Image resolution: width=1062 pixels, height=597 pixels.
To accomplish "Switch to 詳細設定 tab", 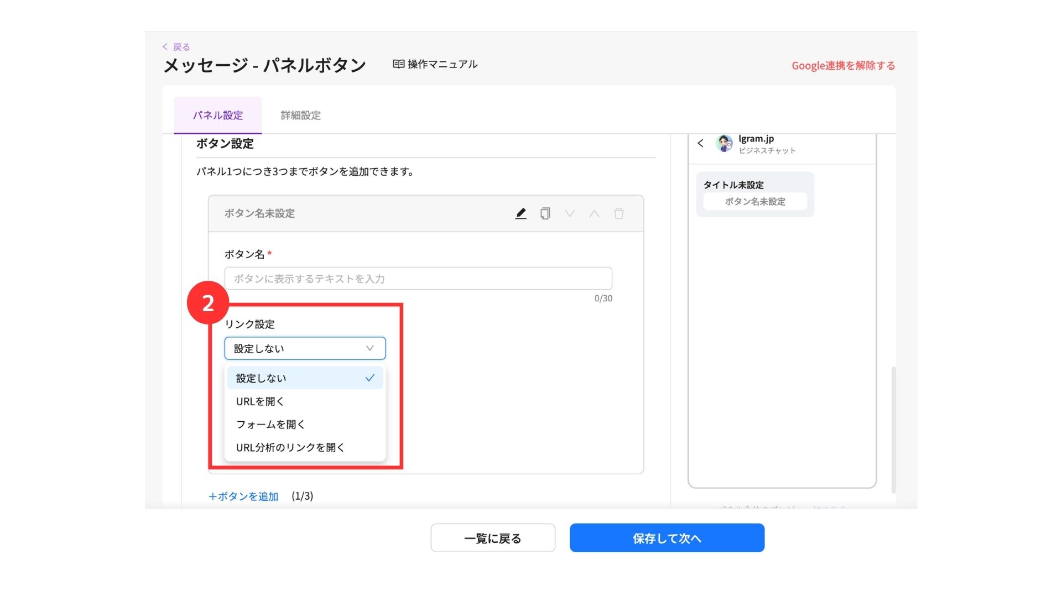I will pyautogui.click(x=300, y=116).
